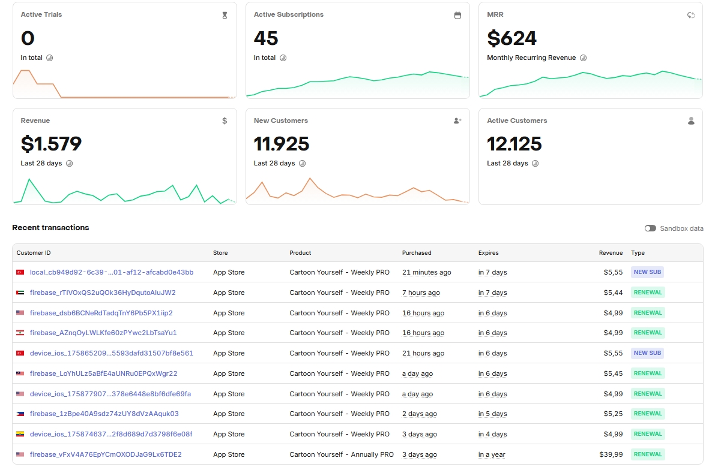Click the person icon on Active Customers card
Viewport: 706px width, 473px height.
click(x=690, y=120)
